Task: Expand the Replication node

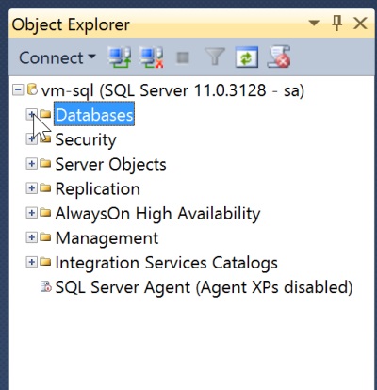Action: pos(31,188)
